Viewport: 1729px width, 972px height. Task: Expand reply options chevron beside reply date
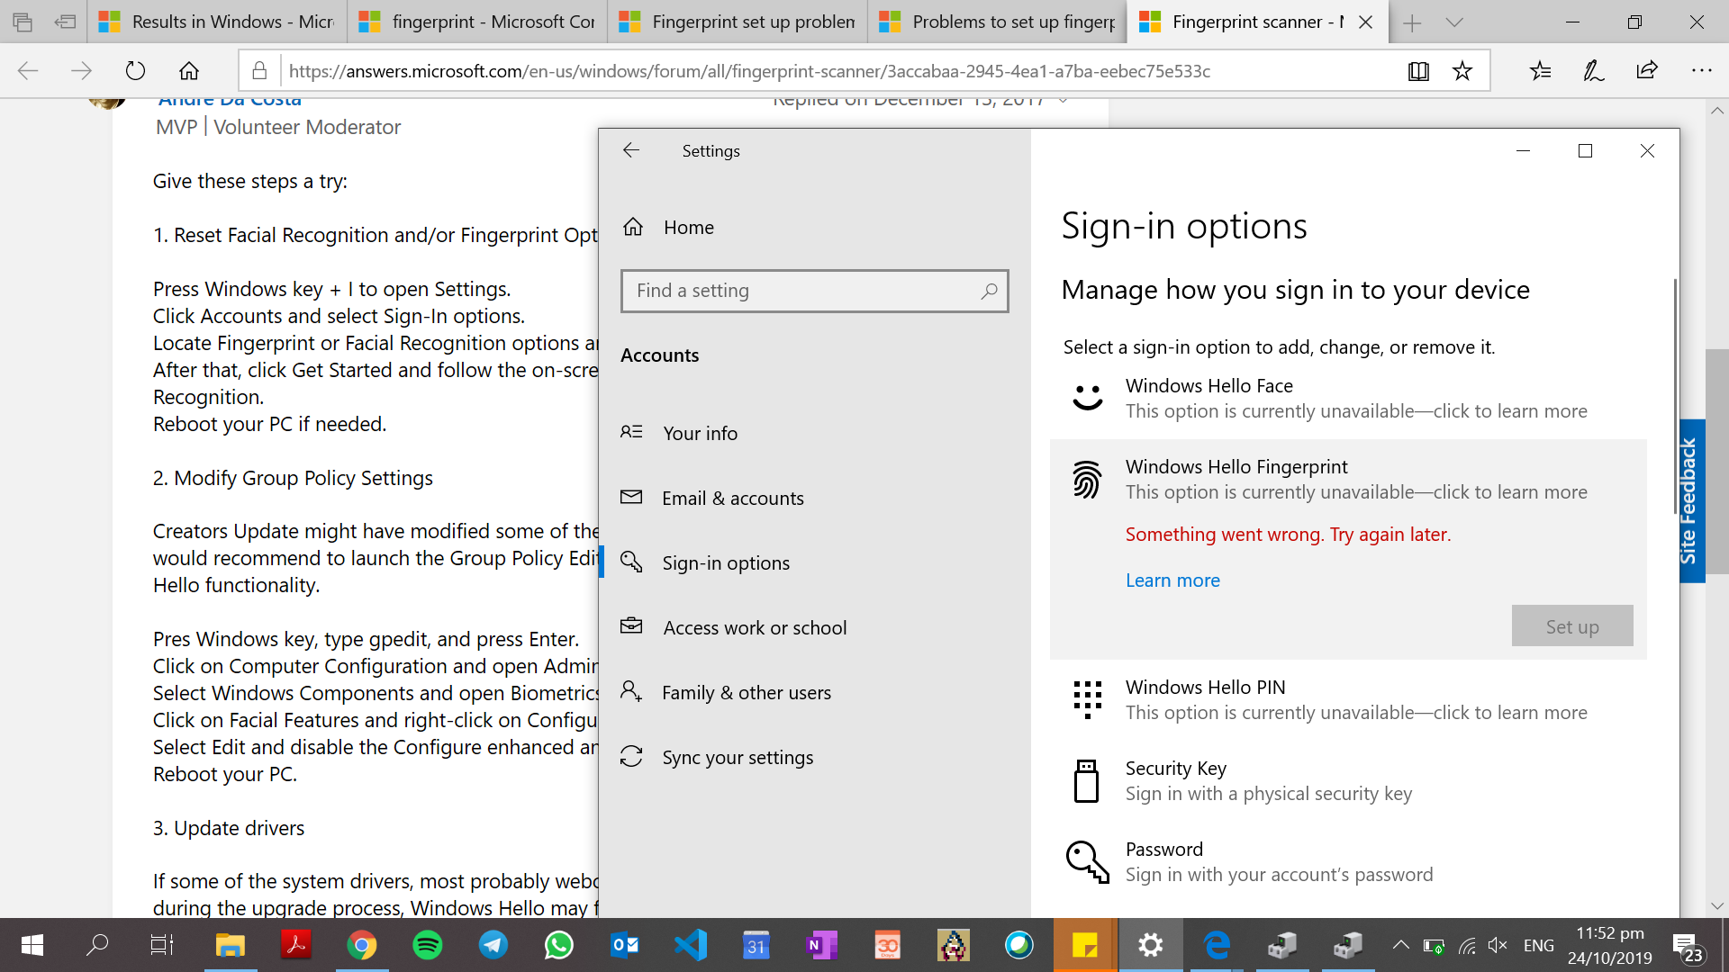point(1063,101)
